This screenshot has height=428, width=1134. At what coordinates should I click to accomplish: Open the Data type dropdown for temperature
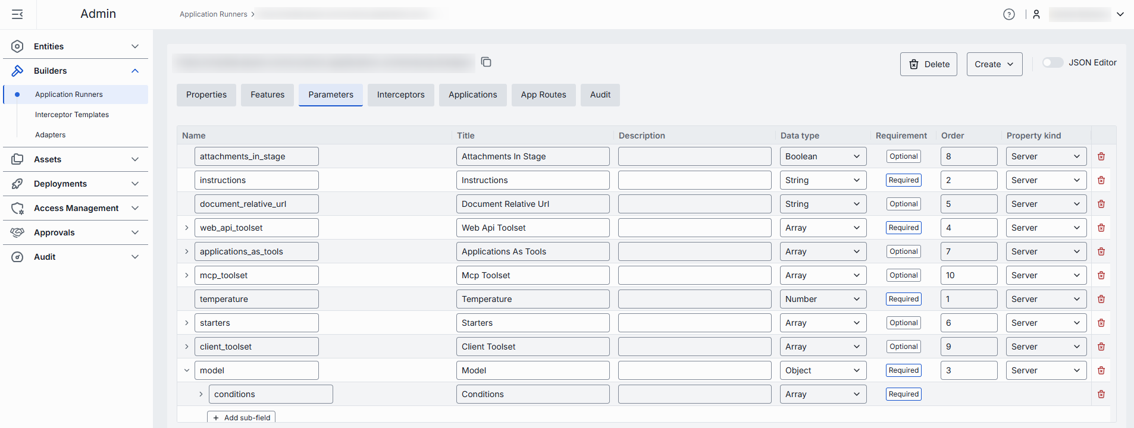(x=823, y=299)
